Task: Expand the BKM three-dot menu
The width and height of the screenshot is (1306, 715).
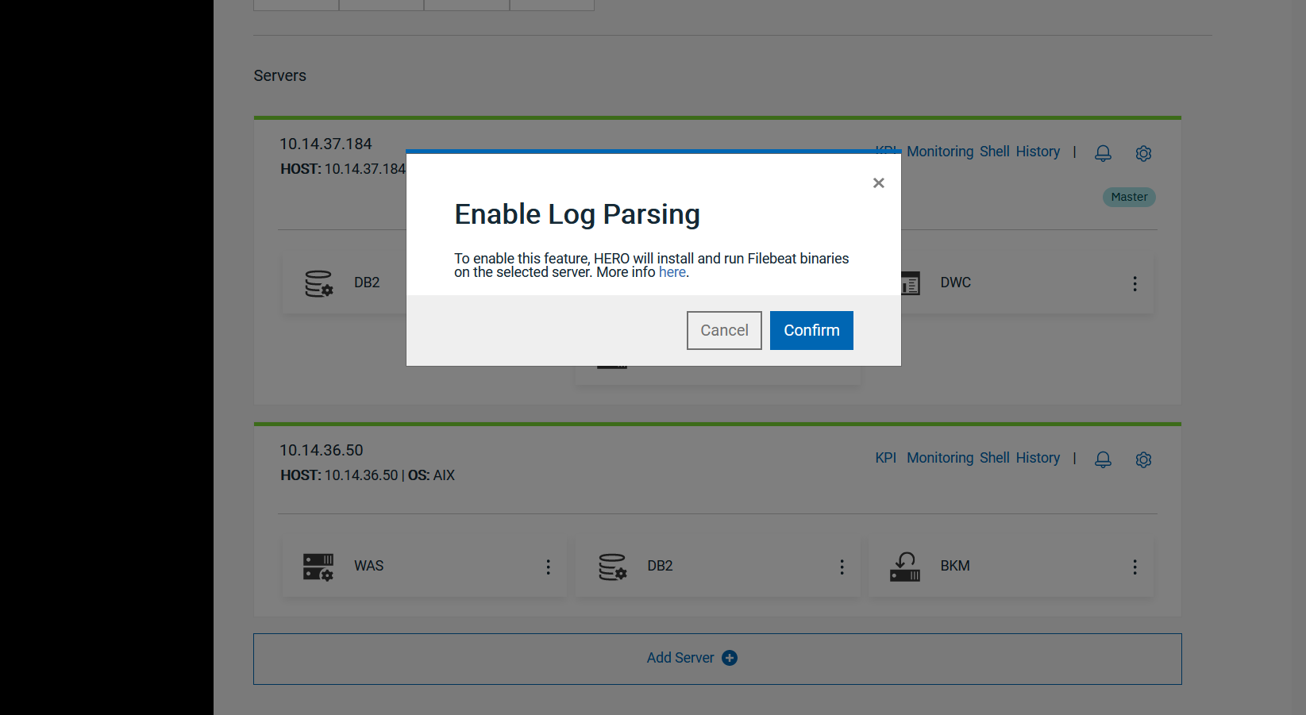Action: tap(1135, 567)
